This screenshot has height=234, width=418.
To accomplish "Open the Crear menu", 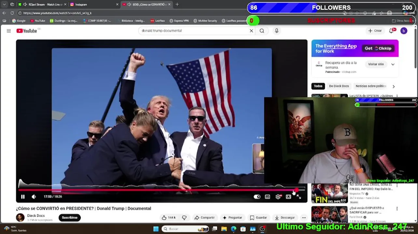I will pyautogui.click(x=375, y=31).
